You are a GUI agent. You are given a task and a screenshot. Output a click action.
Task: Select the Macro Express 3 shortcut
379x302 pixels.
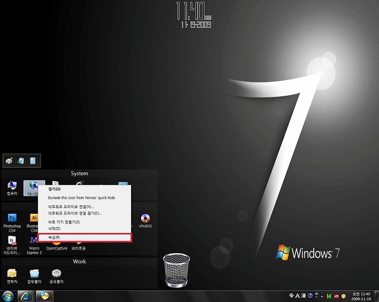tap(34, 245)
